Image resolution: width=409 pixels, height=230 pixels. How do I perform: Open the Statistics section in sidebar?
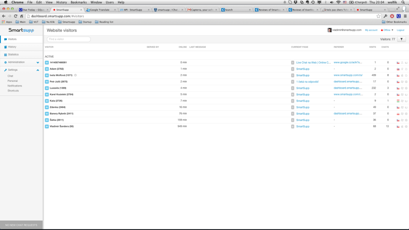click(x=21, y=55)
